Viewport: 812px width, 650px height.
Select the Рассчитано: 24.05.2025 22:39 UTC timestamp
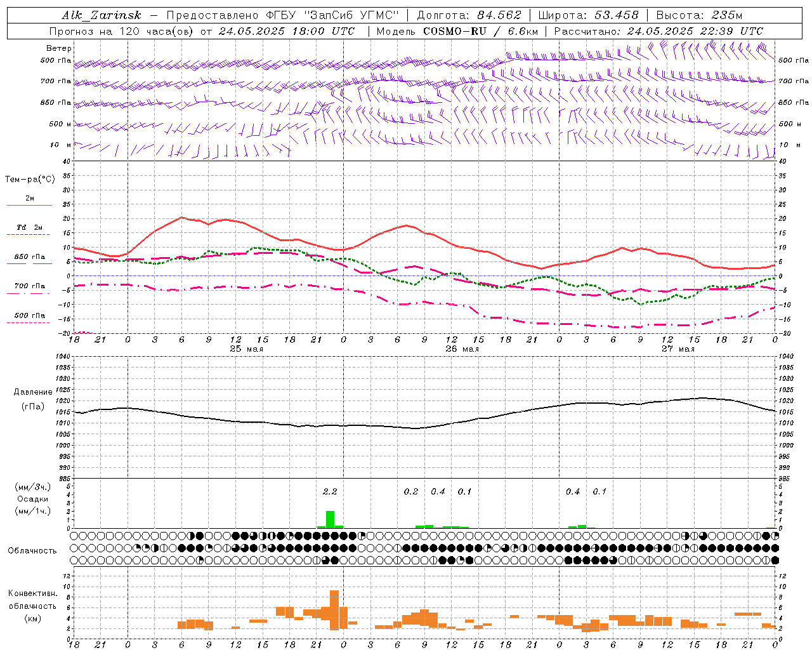pos(658,31)
